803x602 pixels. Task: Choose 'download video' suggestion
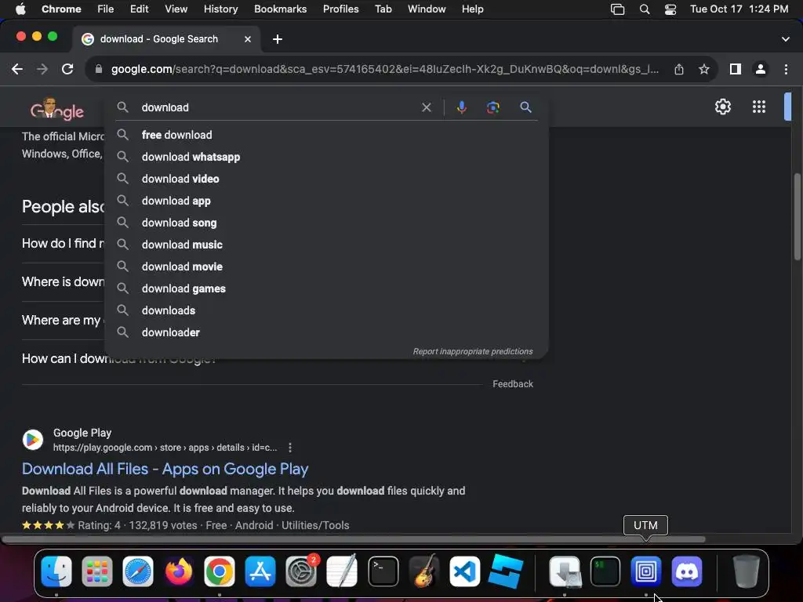click(x=326, y=180)
